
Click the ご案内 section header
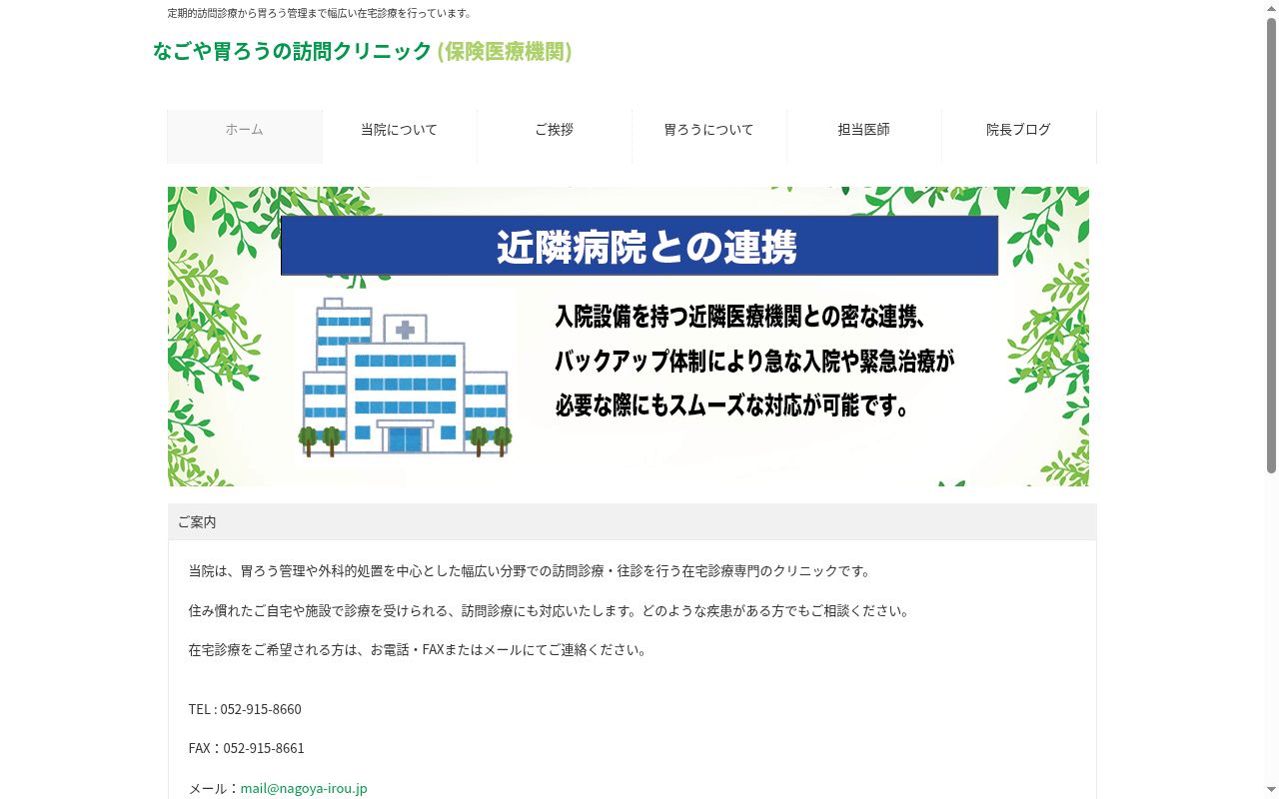click(x=633, y=522)
